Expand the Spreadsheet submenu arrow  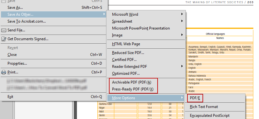pos(182,21)
